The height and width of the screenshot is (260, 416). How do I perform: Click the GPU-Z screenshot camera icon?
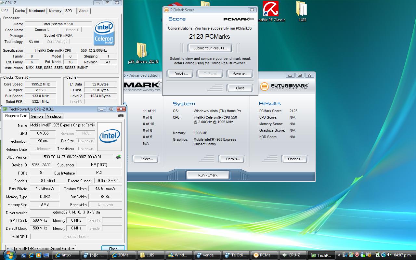121,116
